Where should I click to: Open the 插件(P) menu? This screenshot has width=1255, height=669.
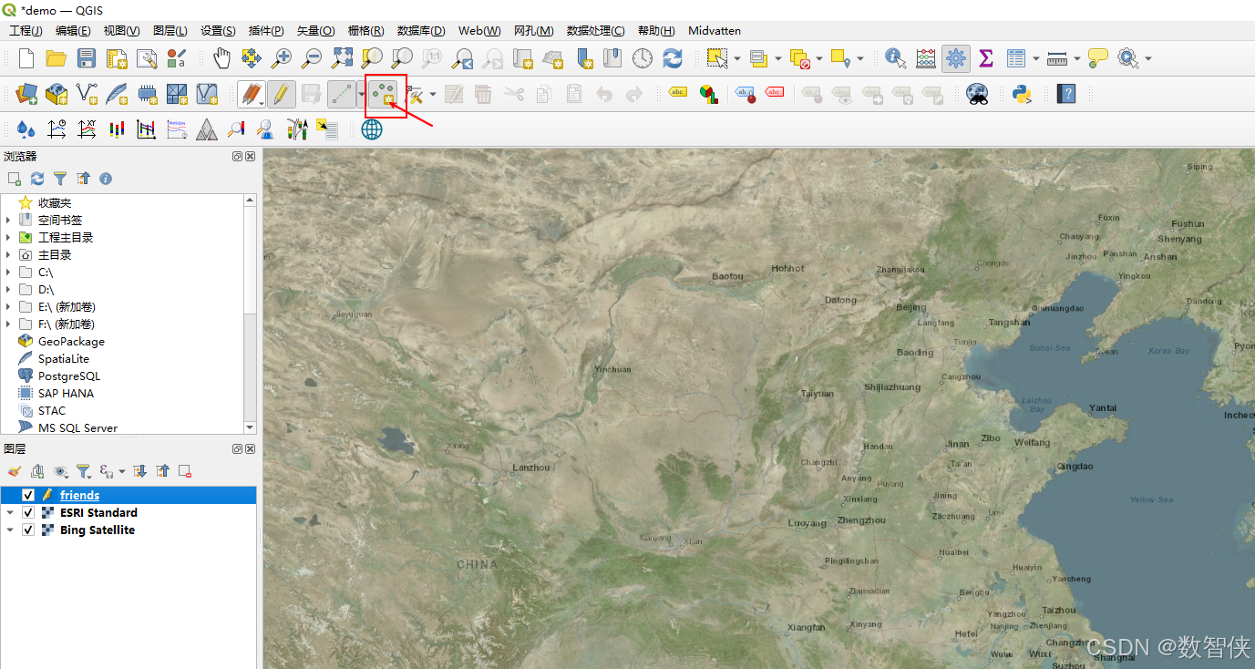(x=266, y=31)
